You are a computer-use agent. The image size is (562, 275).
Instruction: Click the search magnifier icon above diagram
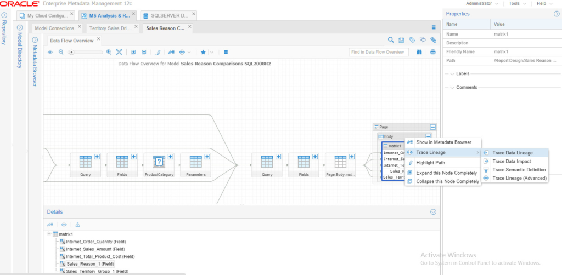click(x=391, y=40)
